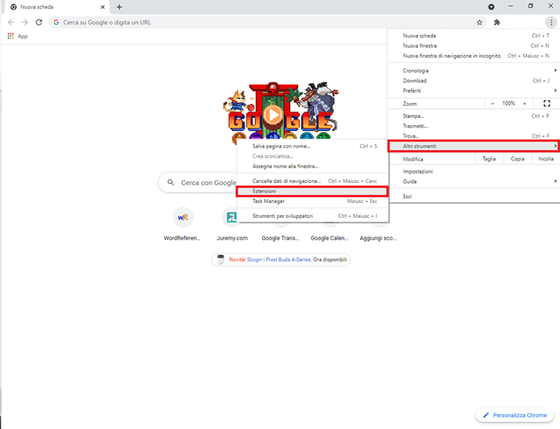The height and width of the screenshot is (429, 560).
Task: Click the profile dropdown icon in title bar
Action: point(491,7)
